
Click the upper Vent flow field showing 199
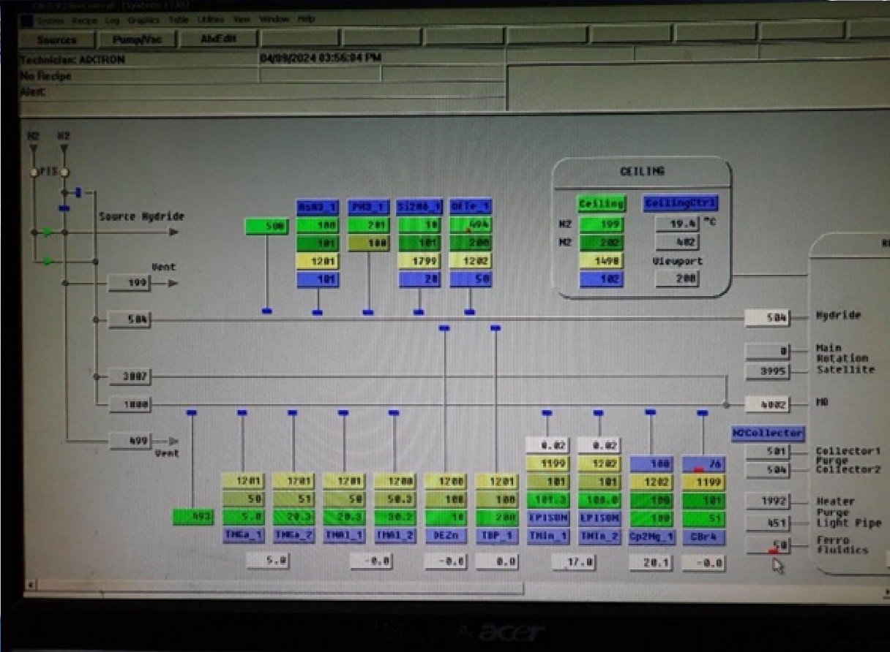(x=130, y=283)
